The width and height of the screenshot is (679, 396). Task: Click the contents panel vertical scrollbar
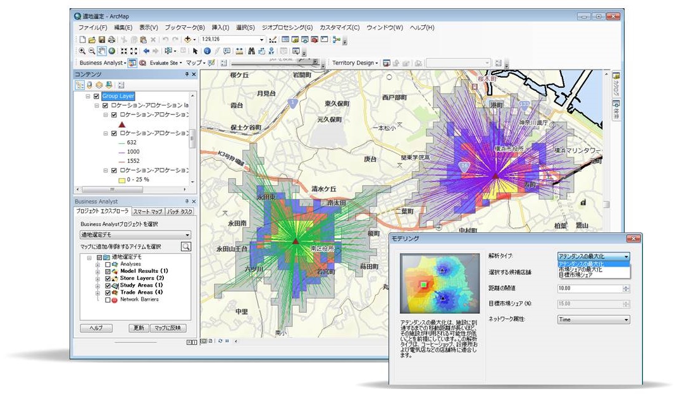pos(192,138)
